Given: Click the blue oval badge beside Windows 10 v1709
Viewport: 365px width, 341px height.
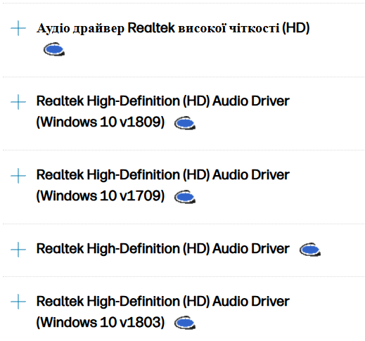Looking at the screenshot, I should pyautogui.click(x=185, y=197).
